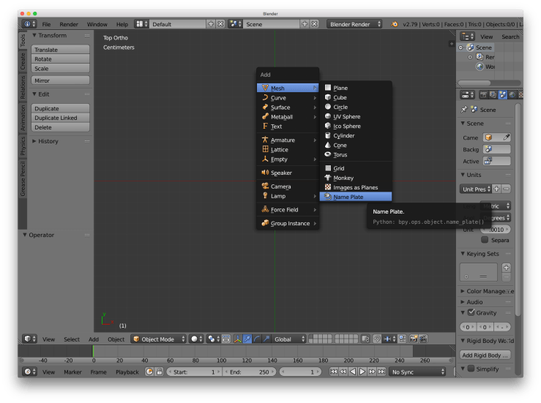Click the Circle mesh icon
Image resolution: width=541 pixels, height=403 pixels.
point(328,107)
